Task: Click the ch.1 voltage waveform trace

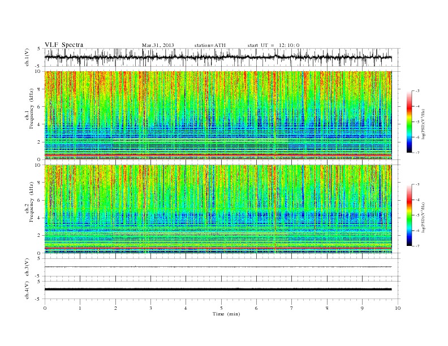Action: [x=218, y=57]
